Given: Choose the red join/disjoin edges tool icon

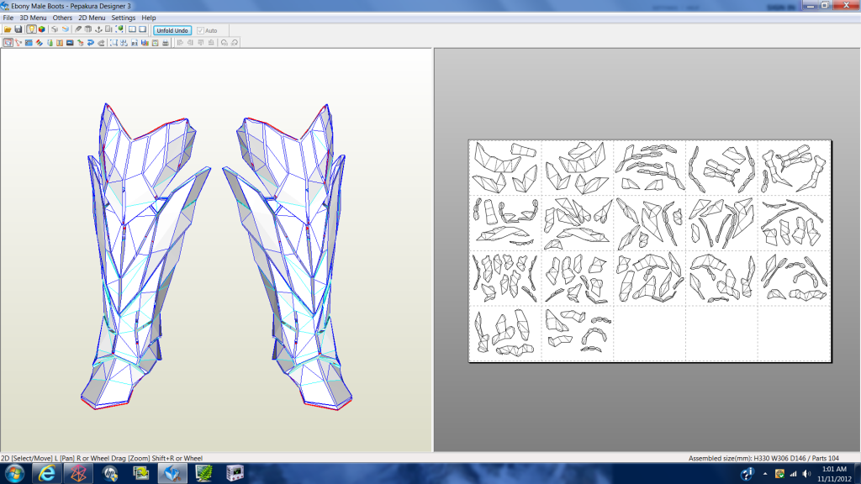Looking at the screenshot, I should (18, 43).
